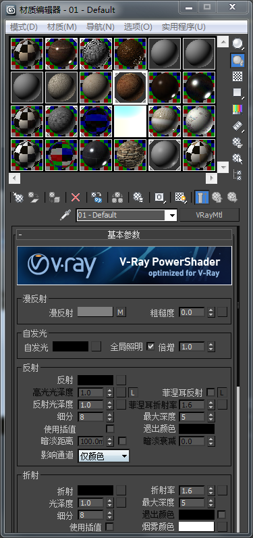This screenshot has height=538, width=253.
Task: Click 反射 最大深度 spinner arrows
Action: click(211, 417)
